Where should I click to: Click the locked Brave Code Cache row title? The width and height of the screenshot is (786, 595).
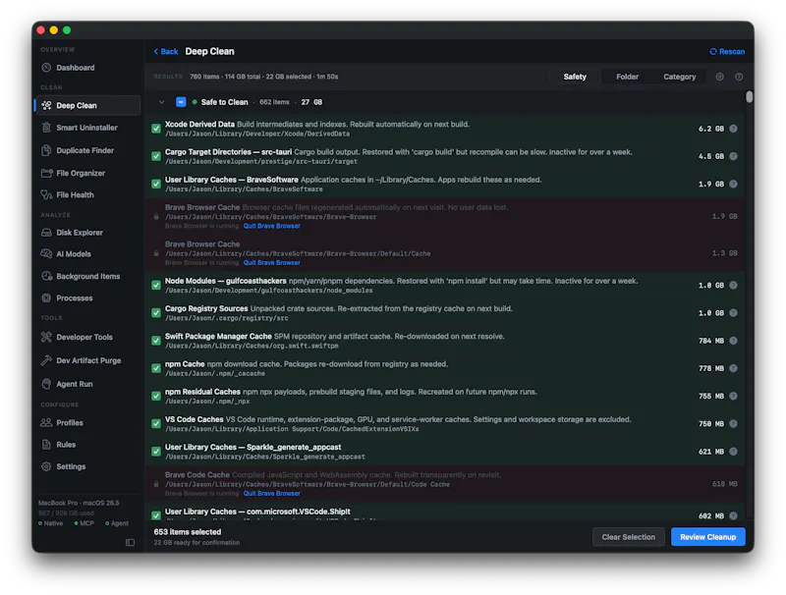(197, 475)
